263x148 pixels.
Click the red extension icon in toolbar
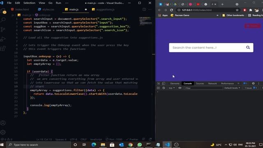[x=245, y=10]
